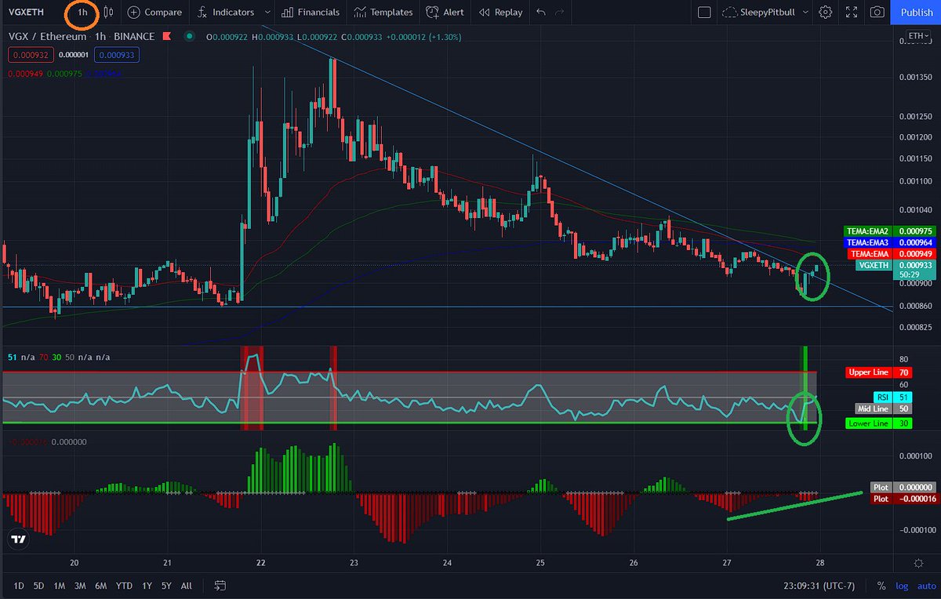The width and height of the screenshot is (941, 599).
Task: Open the ETH currency dropdown
Action: (917, 36)
